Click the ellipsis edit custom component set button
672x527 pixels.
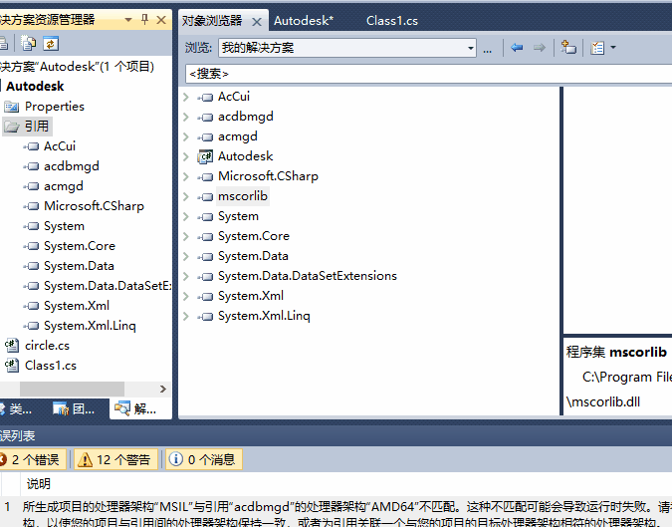pyautogui.click(x=487, y=49)
